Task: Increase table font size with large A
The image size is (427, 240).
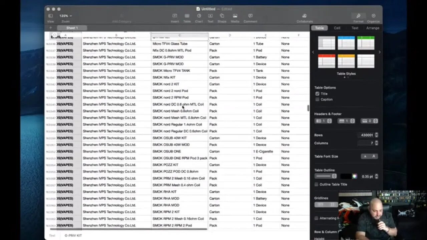Action: pos(374,156)
